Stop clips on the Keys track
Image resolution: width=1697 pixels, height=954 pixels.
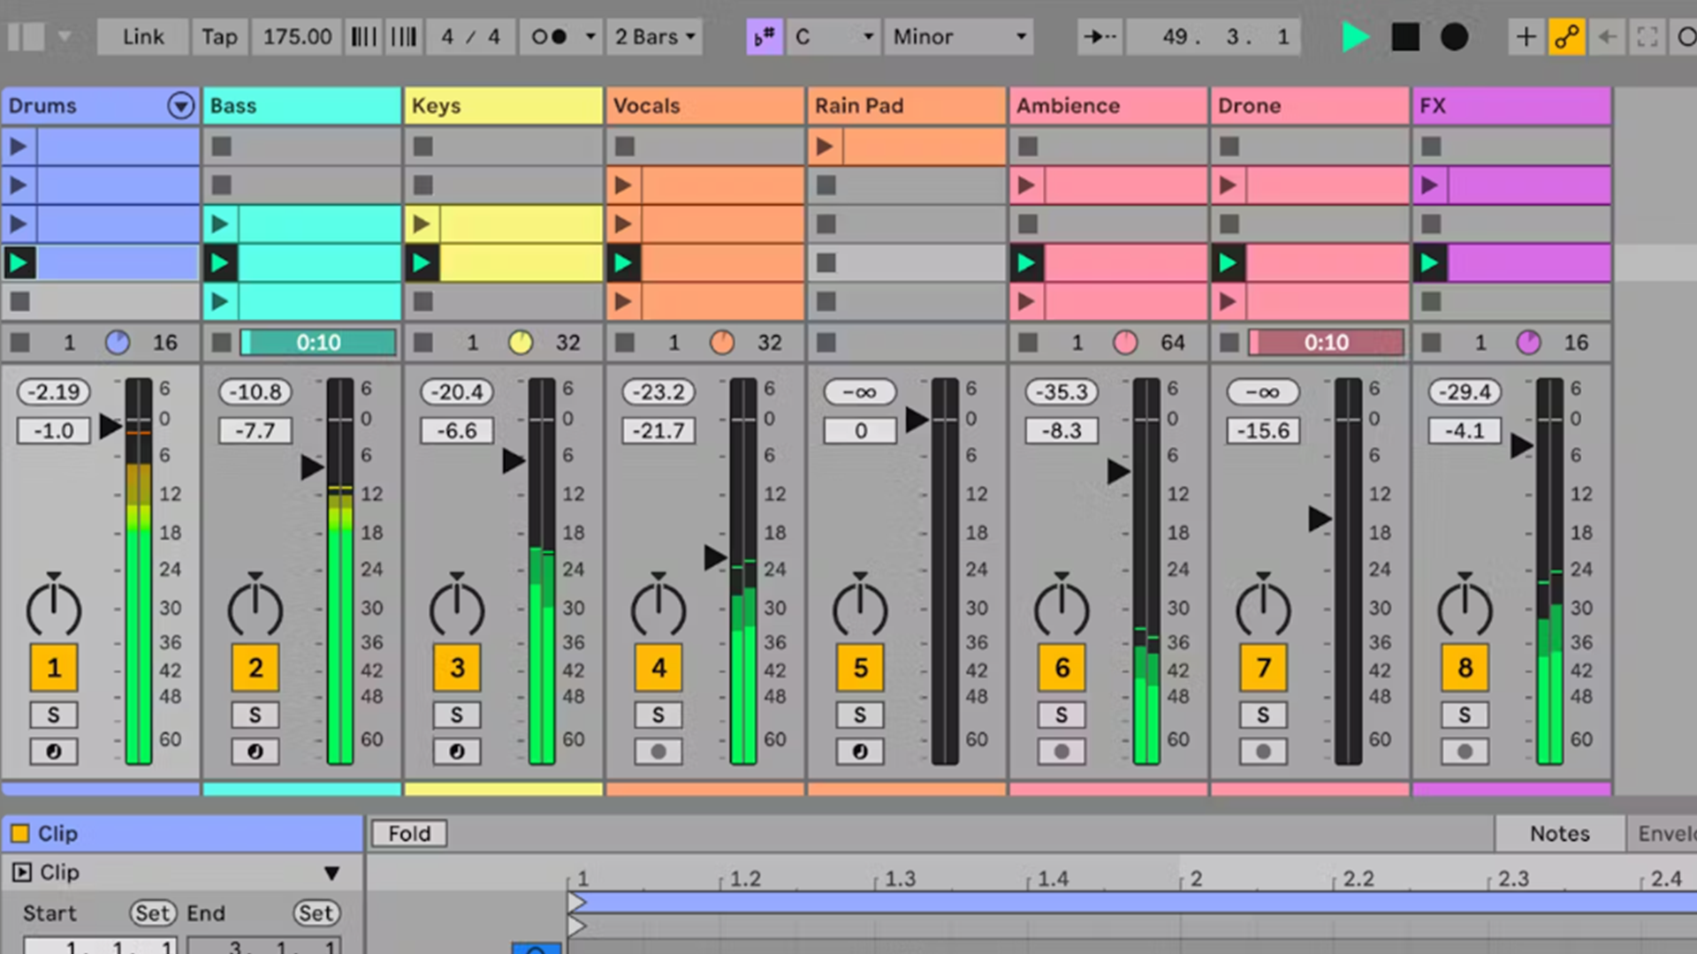coord(423,343)
